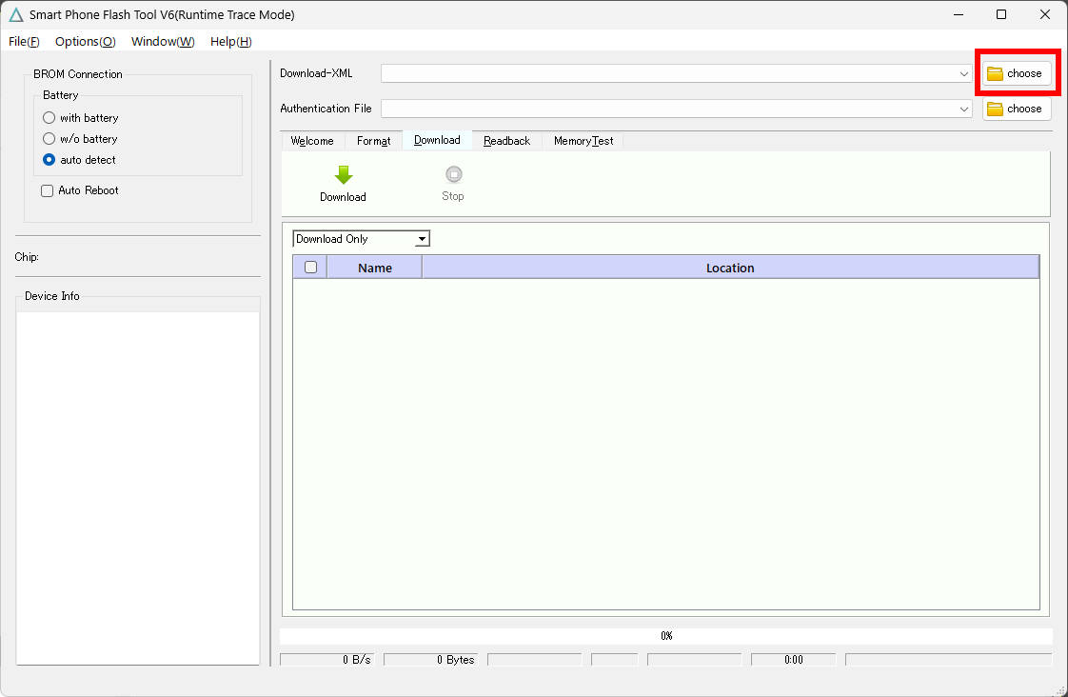Image resolution: width=1068 pixels, height=697 pixels.
Task: Click the 'Chip:' label
Action: coord(27,257)
